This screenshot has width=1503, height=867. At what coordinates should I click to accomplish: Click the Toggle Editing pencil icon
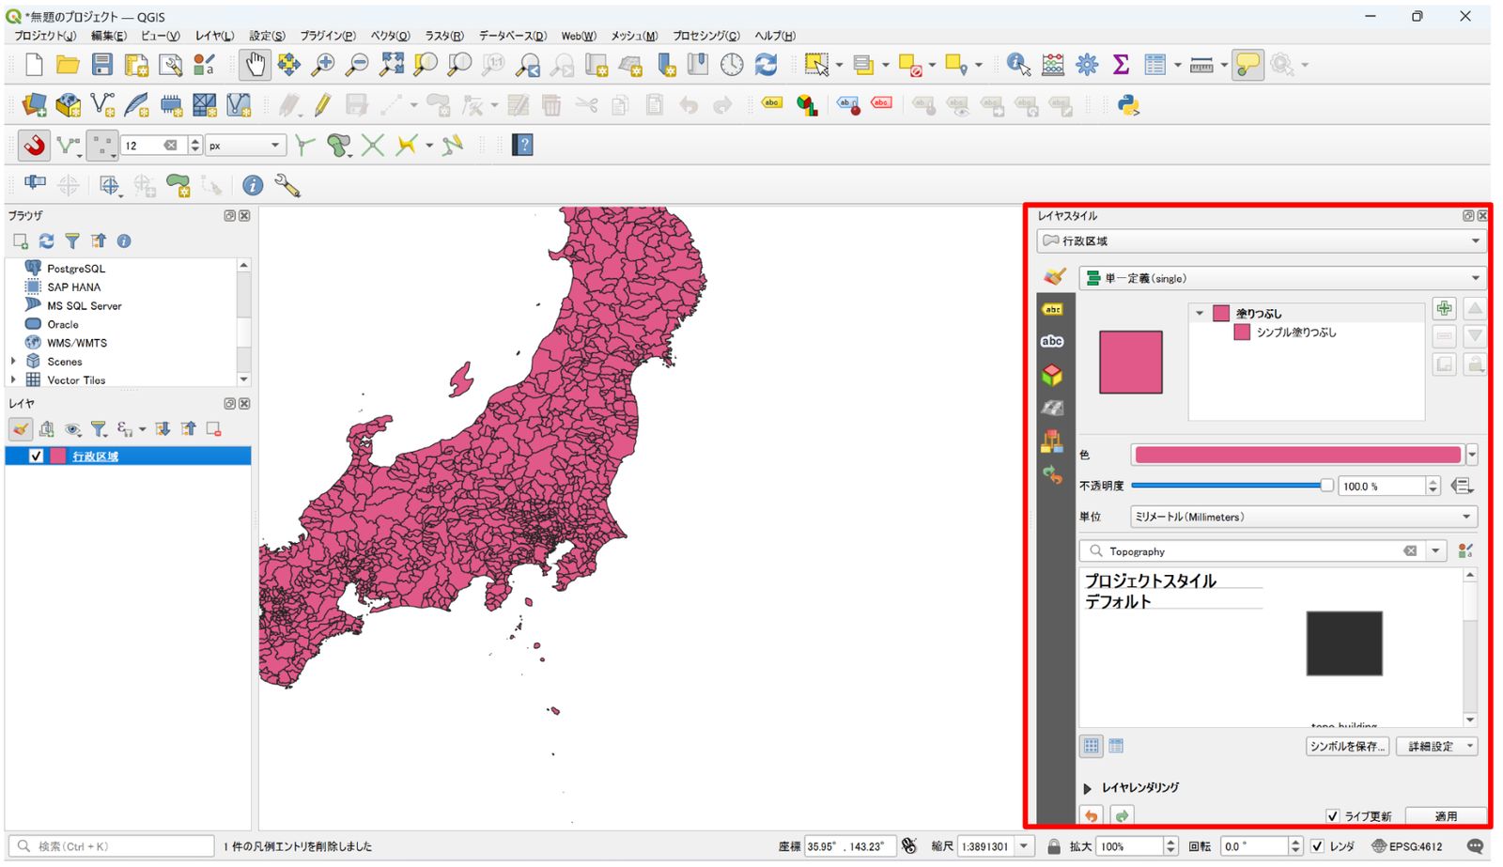coord(322,105)
